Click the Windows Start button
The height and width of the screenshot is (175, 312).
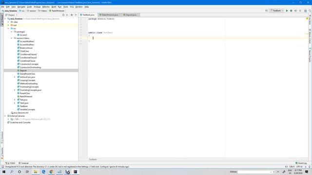[4, 172]
